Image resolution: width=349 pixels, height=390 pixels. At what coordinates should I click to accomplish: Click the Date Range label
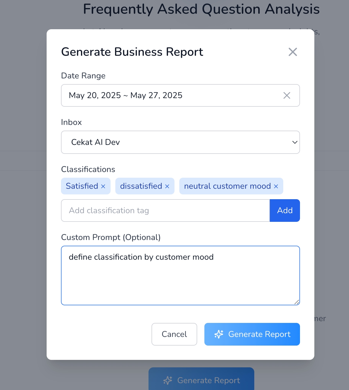pos(83,76)
